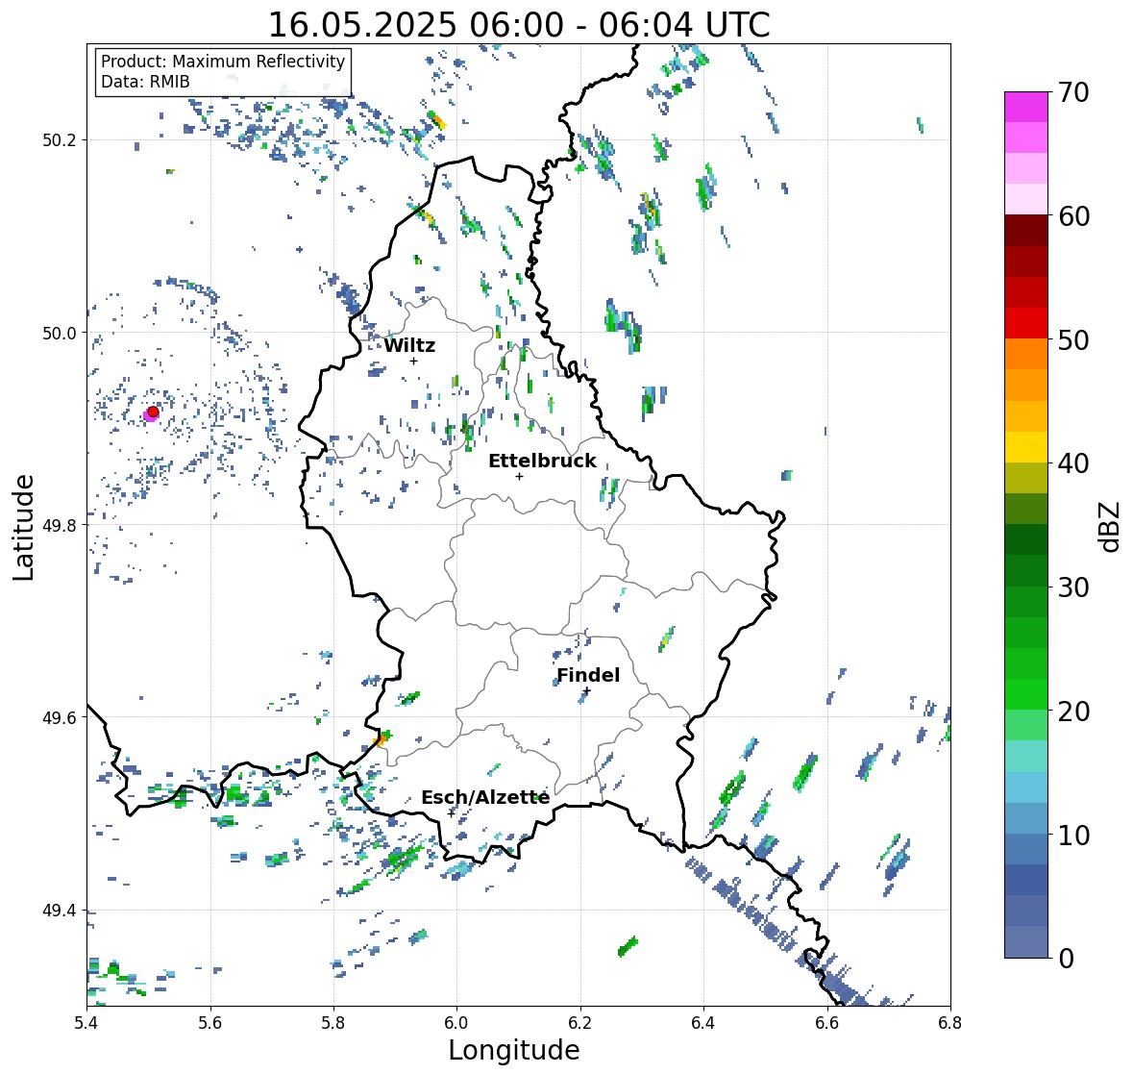Click the longitude 6.6 tick label
1133x1074 pixels.
827,1023
